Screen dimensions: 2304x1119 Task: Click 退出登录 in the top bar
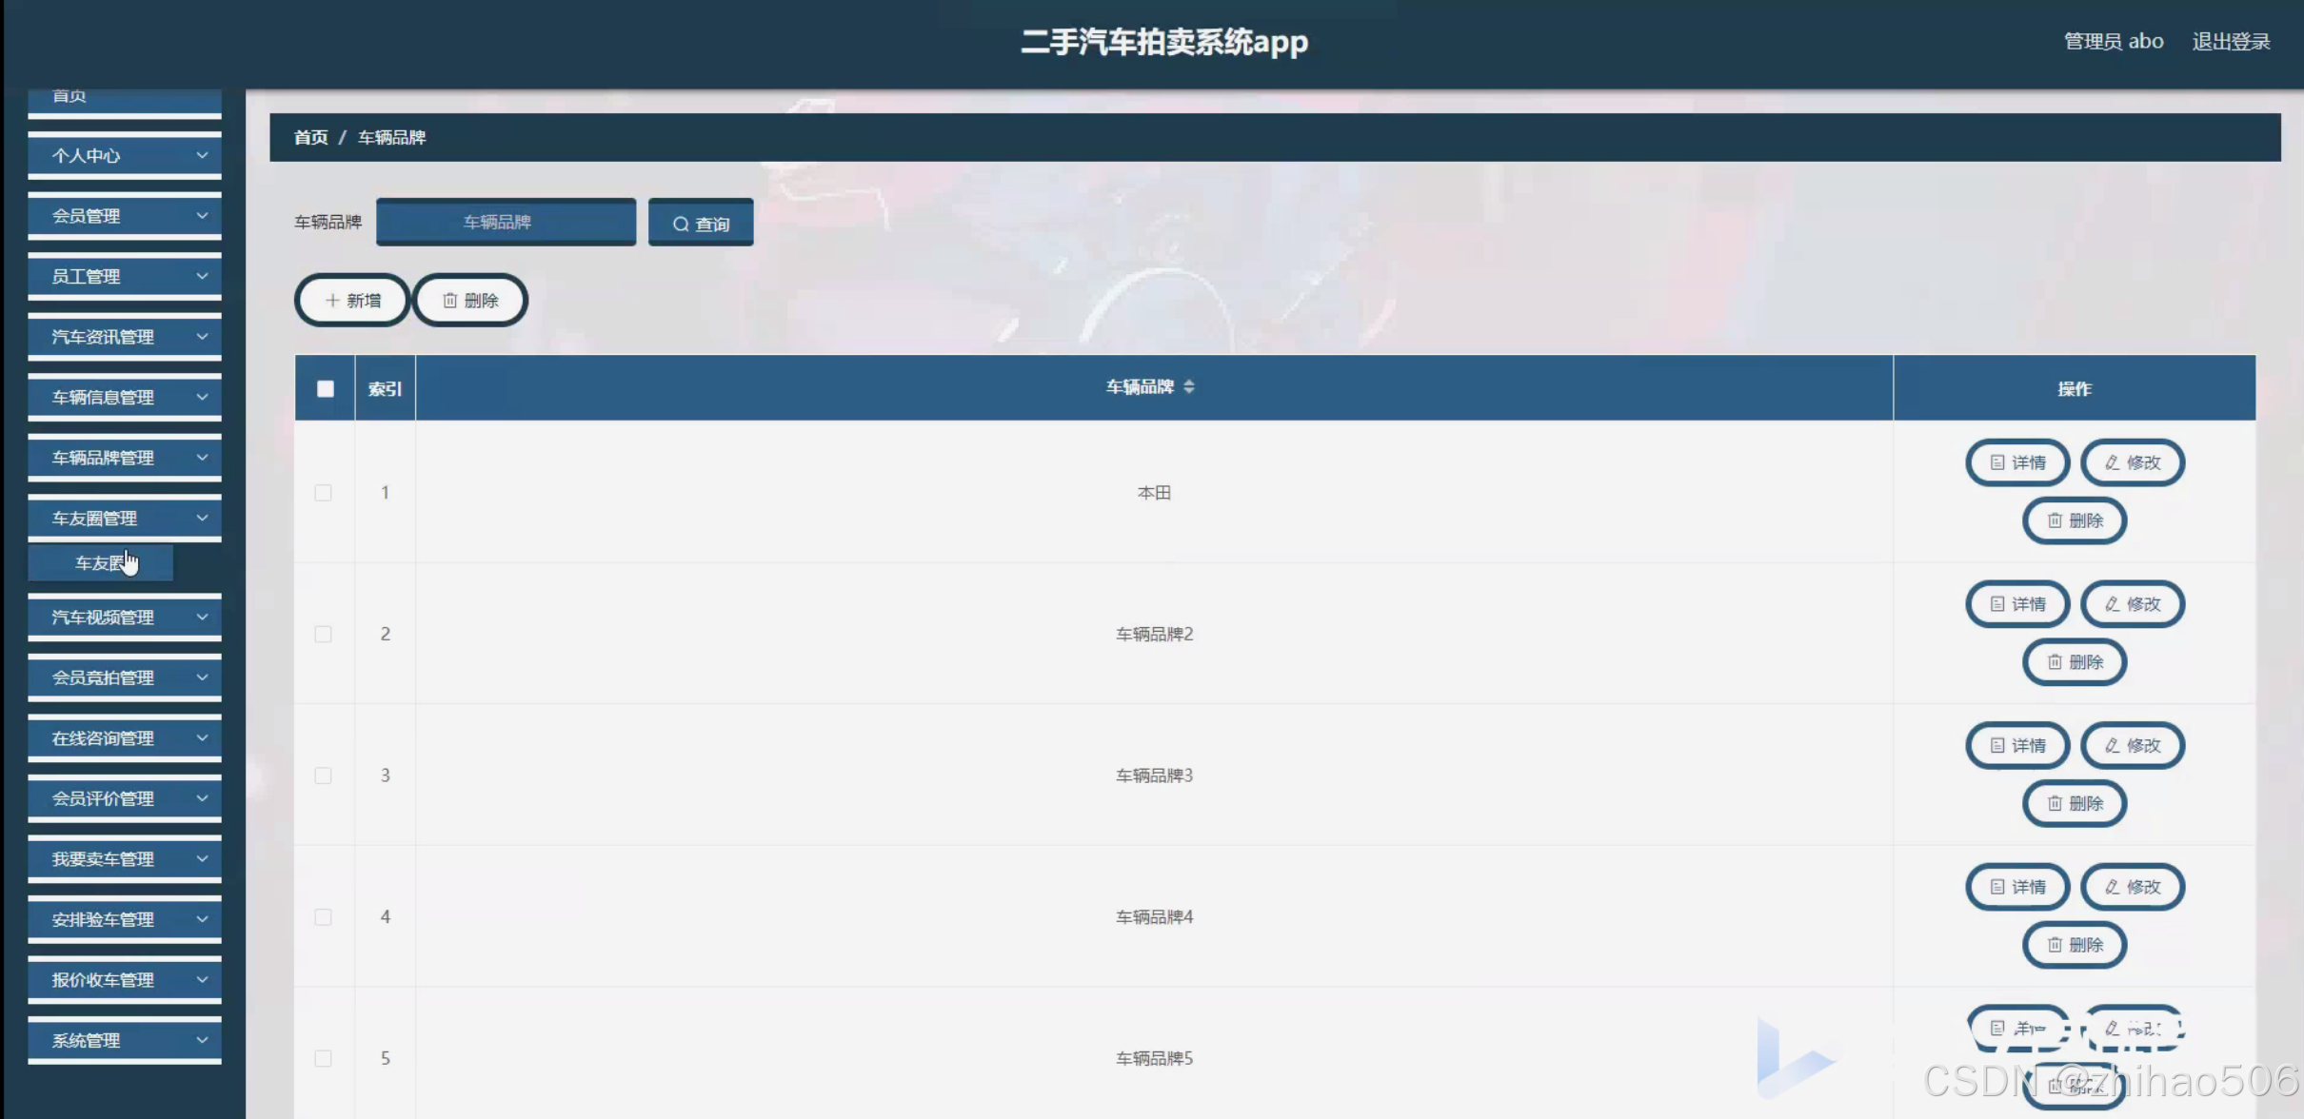tap(2231, 42)
